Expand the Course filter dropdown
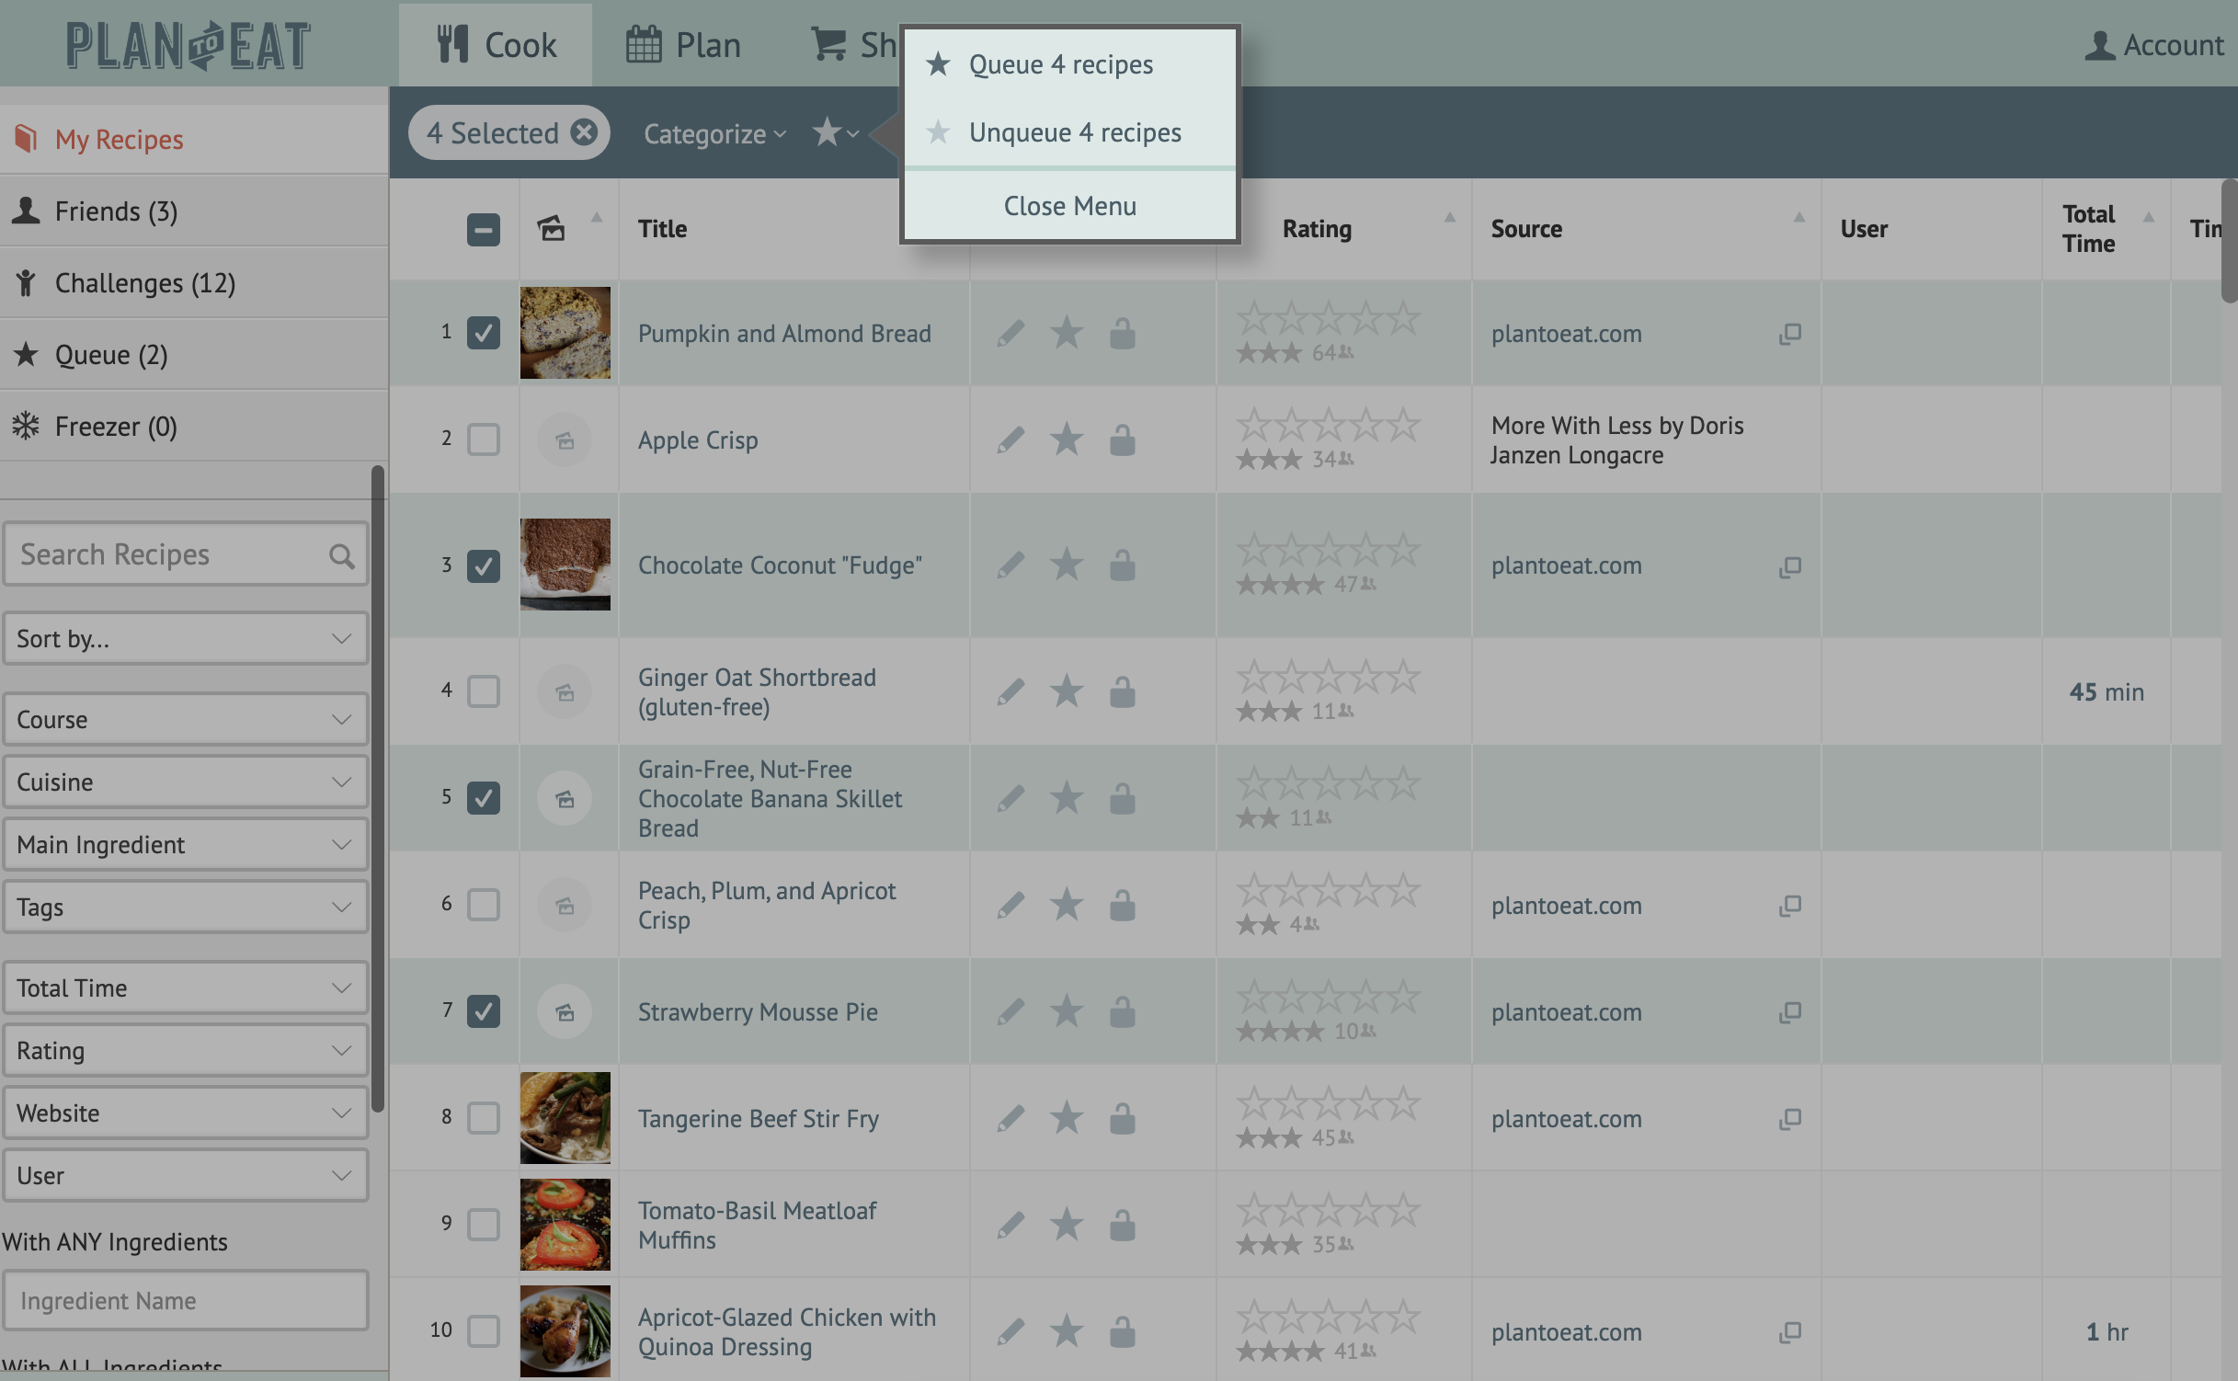The height and width of the screenshot is (1381, 2238). tap(185, 719)
